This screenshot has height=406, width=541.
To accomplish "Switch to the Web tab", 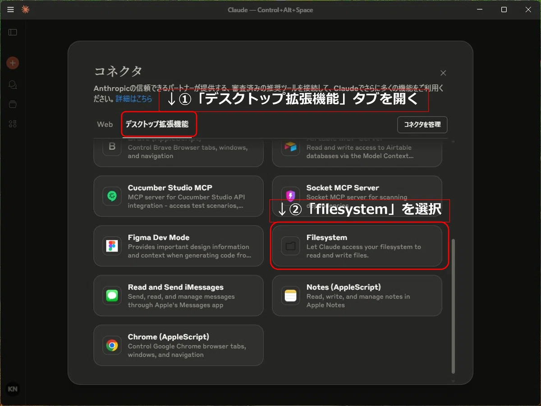I will pyautogui.click(x=105, y=125).
